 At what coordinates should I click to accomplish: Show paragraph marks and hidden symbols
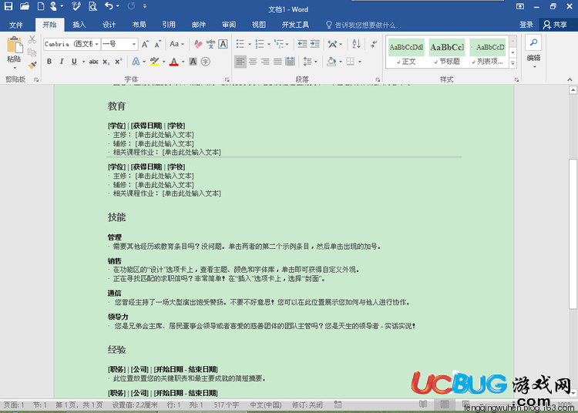pyautogui.click(x=374, y=44)
